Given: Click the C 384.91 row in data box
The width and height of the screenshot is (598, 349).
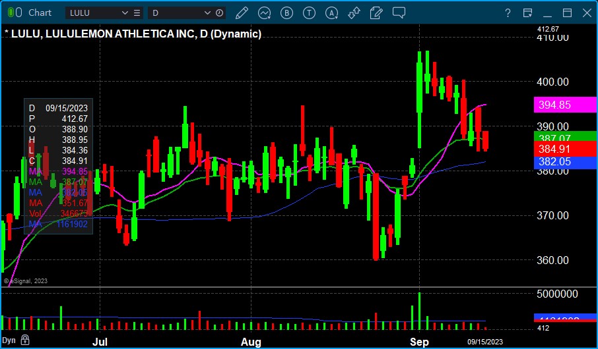Looking at the screenshot, I should pyautogui.click(x=58, y=161).
